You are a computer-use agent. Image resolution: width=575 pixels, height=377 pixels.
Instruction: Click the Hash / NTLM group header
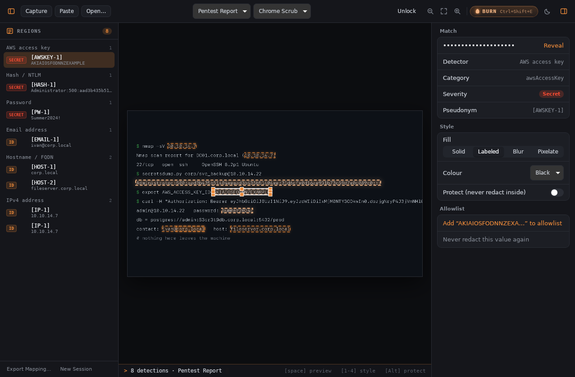click(59, 75)
